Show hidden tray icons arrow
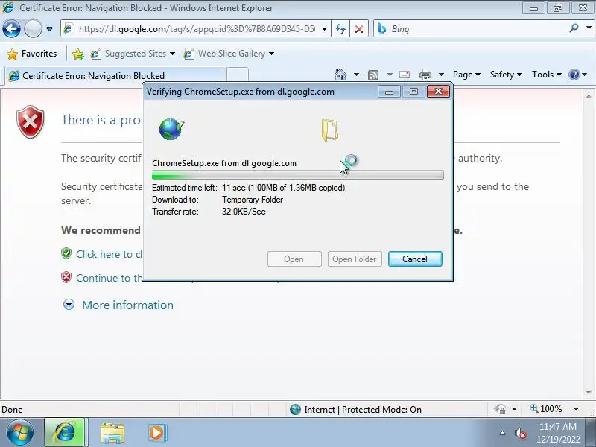 coord(502,433)
